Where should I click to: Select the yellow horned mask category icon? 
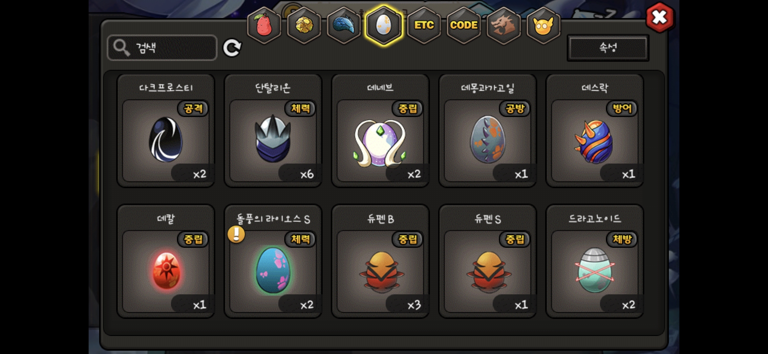click(x=544, y=26)
